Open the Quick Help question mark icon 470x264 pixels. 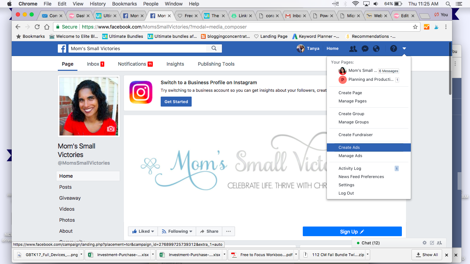393,49
